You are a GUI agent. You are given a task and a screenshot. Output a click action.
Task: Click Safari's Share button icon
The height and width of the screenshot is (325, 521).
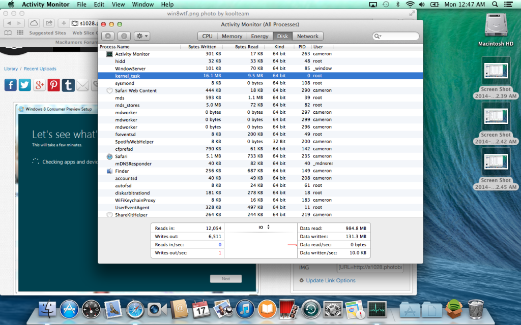[x=49, y=23]
